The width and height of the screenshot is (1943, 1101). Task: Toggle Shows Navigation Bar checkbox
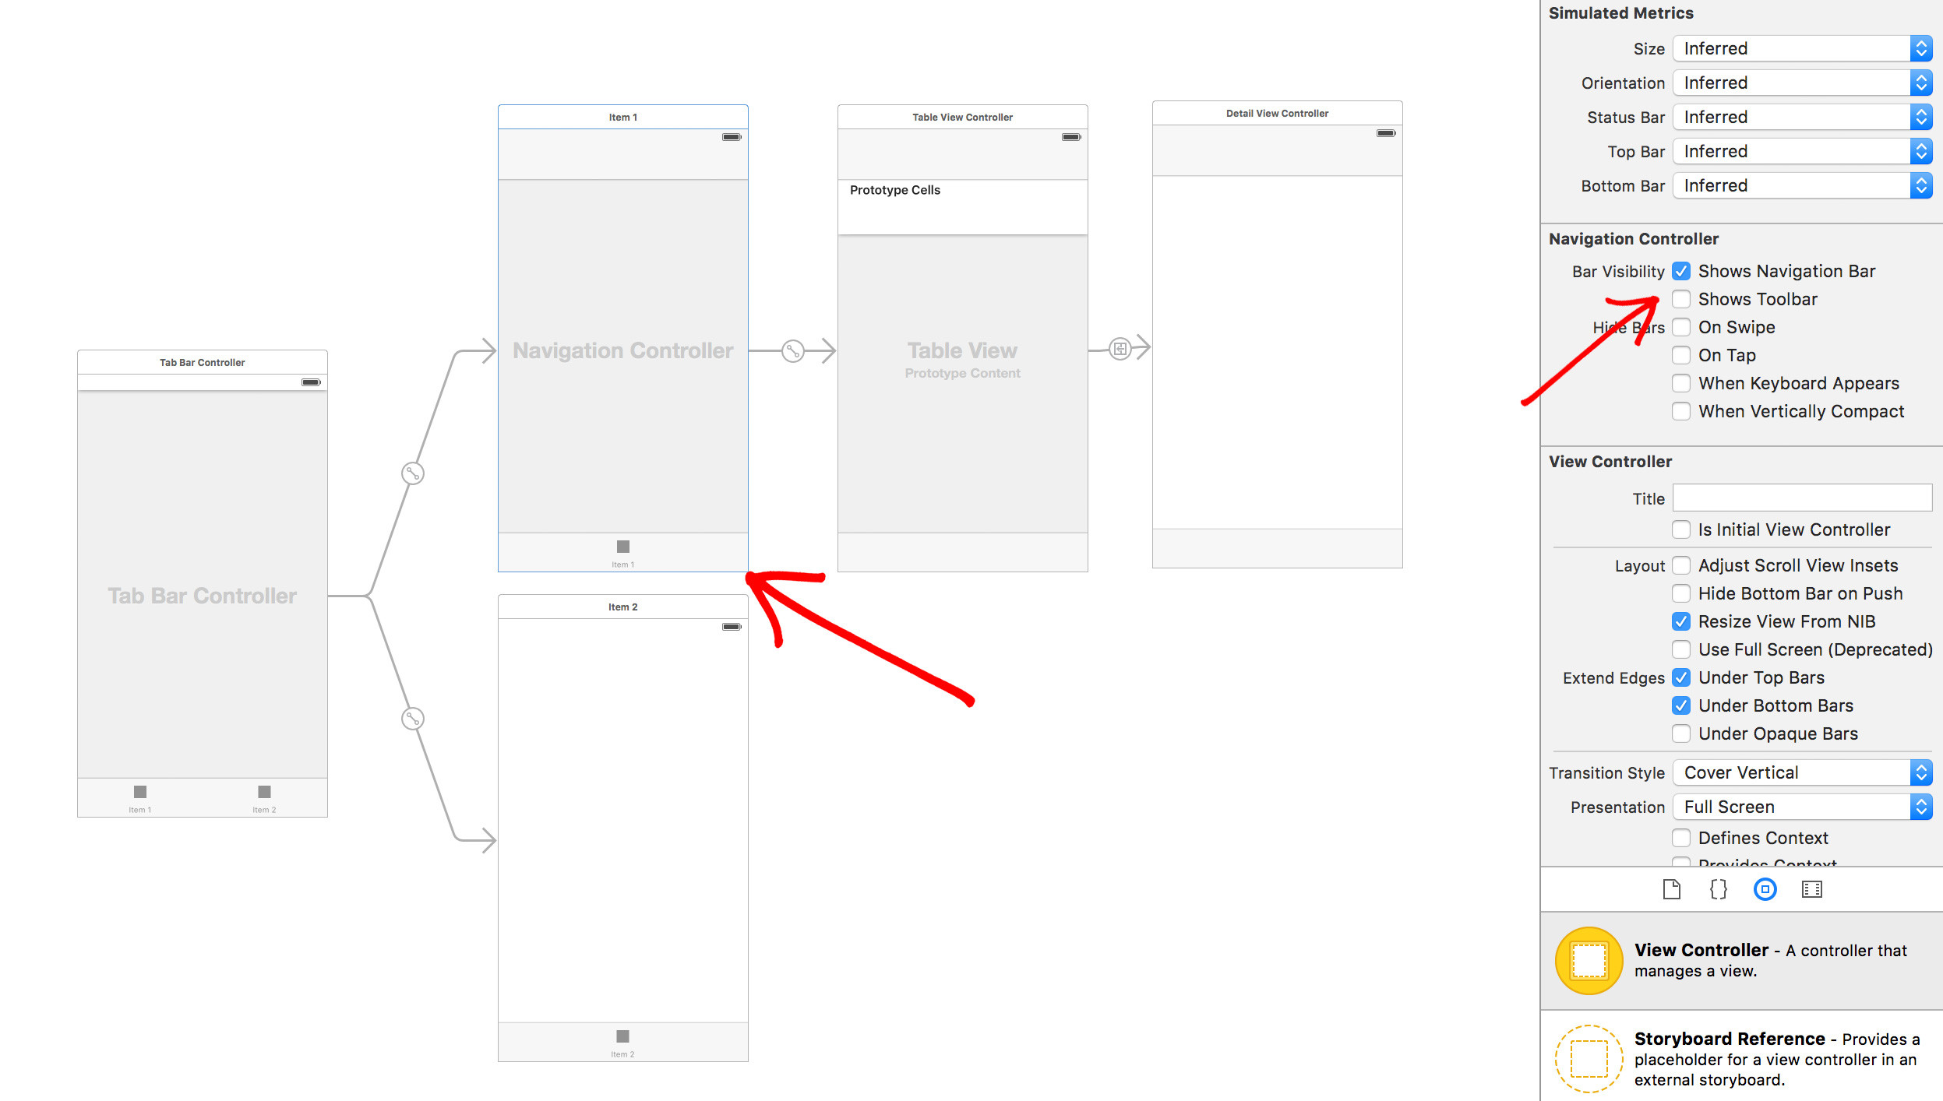click(1680, 271)
